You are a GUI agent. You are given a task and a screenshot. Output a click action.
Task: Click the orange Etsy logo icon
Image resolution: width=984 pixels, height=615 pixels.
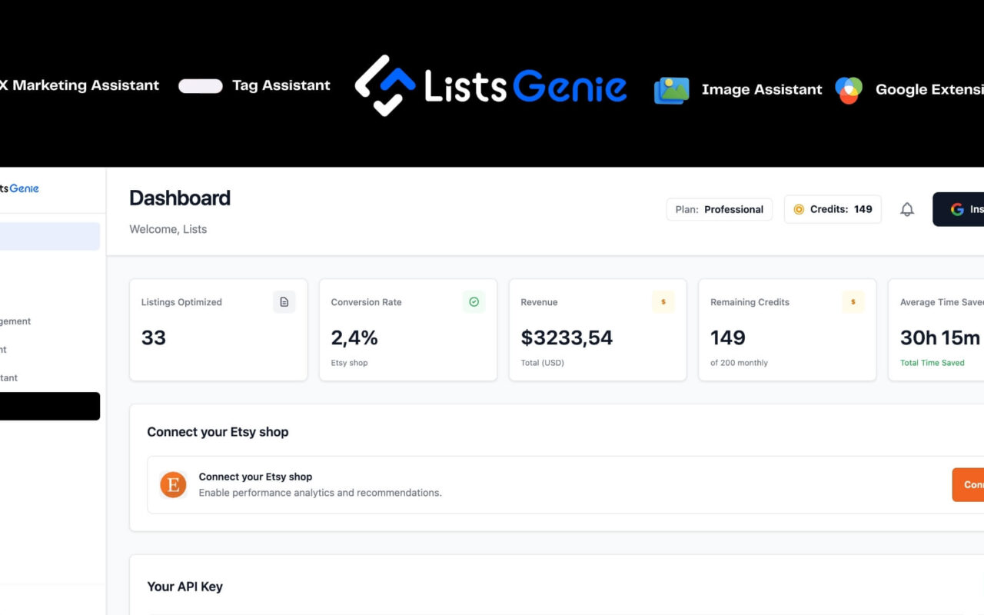173,484
